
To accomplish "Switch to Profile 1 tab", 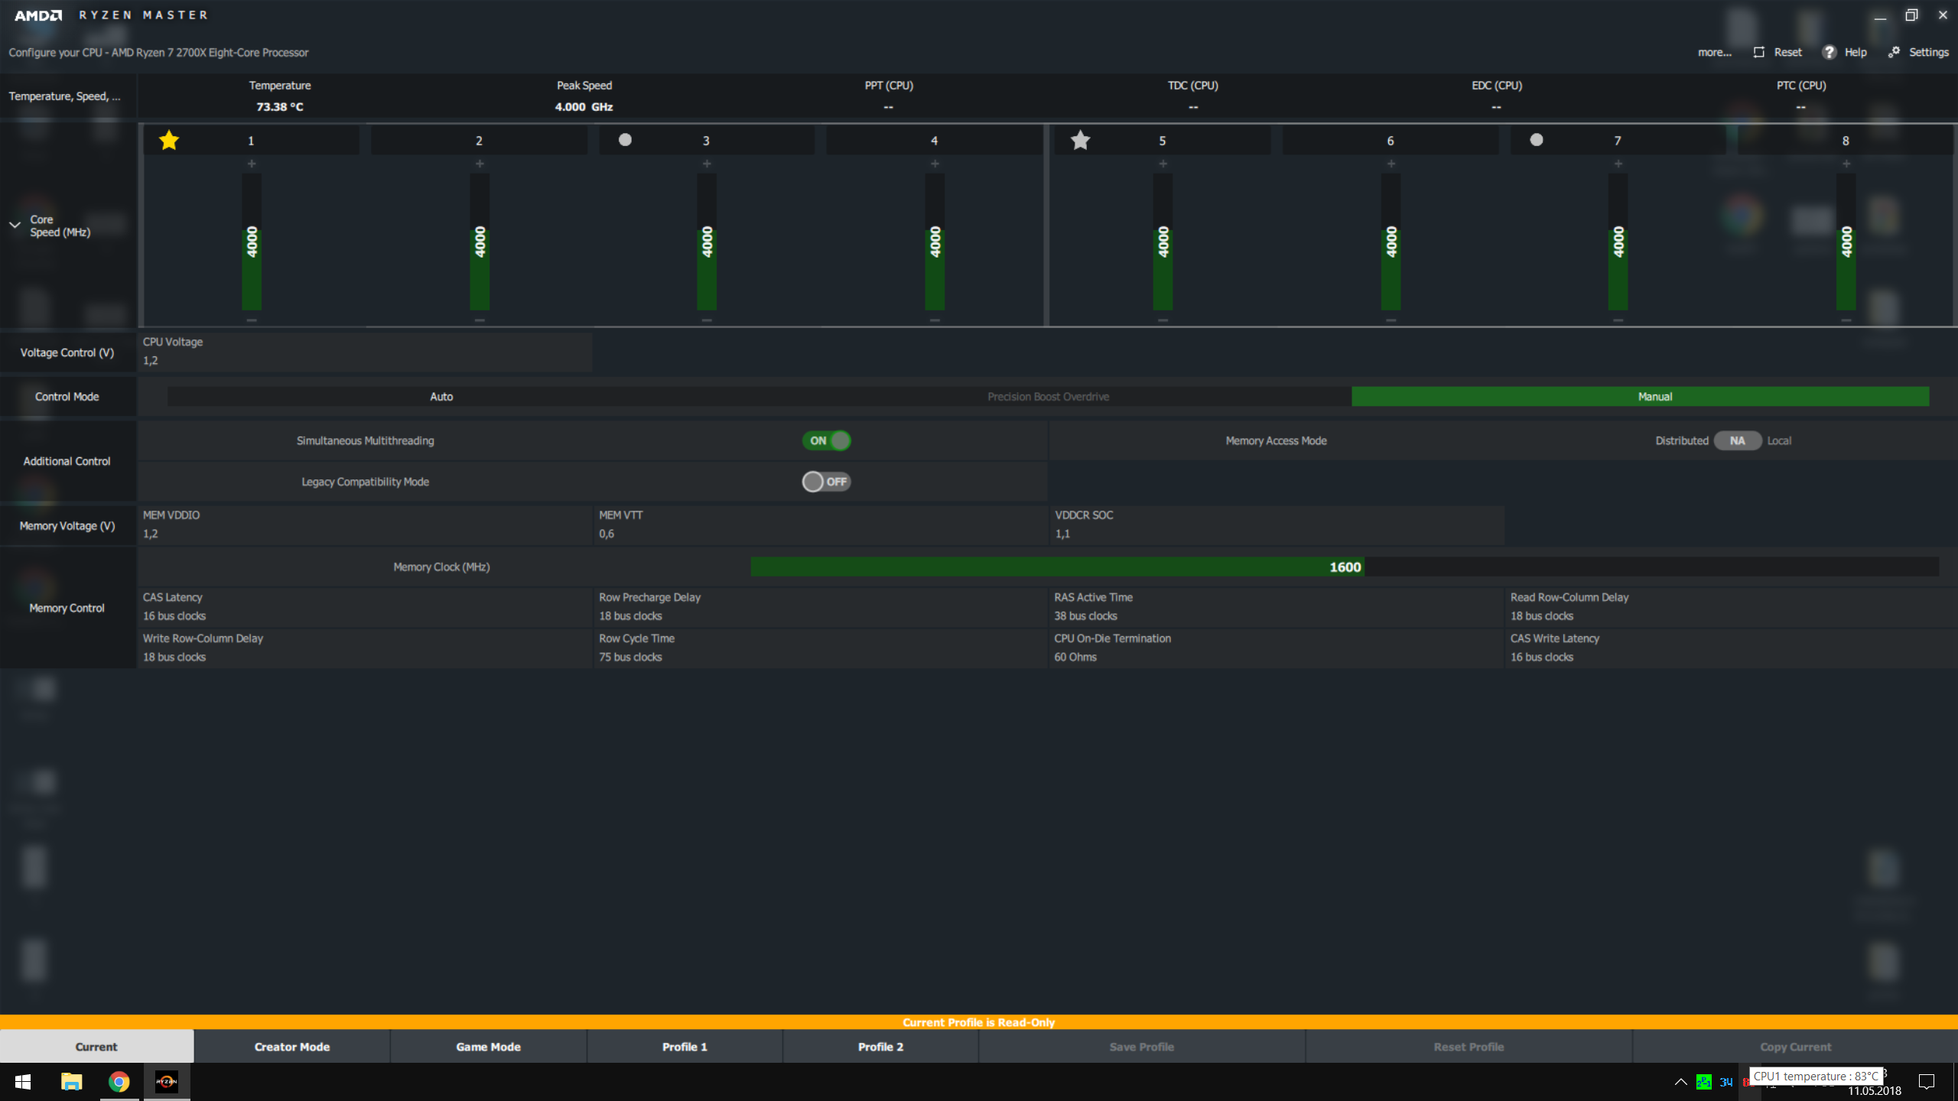I will pos(685,1047).
